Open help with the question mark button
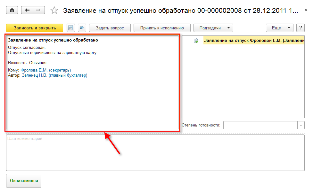Image resolution: width=313 pixels, height=192 pixels. (300, 28)
